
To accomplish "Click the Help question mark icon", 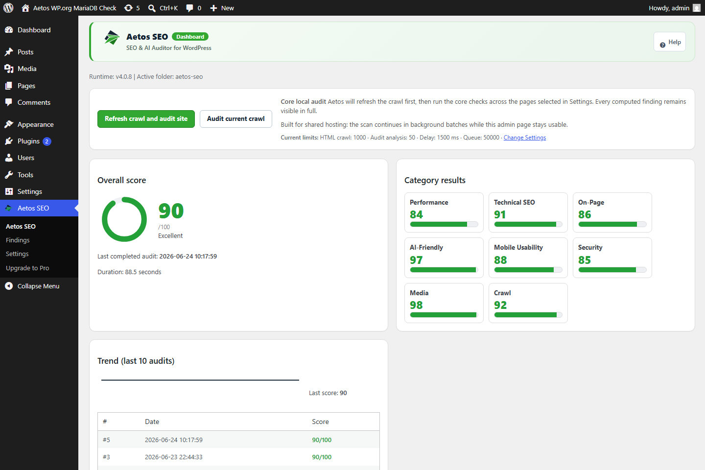I will point(662,45).
